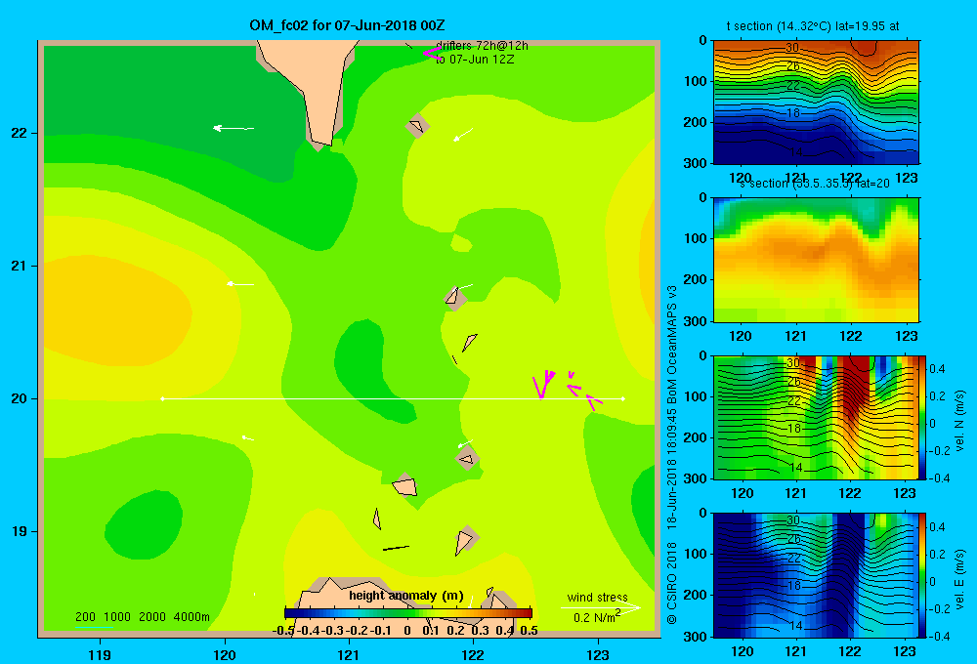
Task: Click depth label 100 on the salinity section
Action: 697,238
